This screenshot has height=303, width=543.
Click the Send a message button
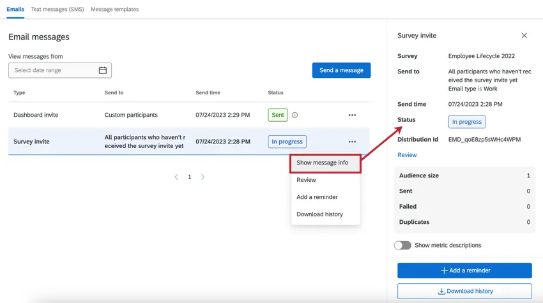[341, 70]
